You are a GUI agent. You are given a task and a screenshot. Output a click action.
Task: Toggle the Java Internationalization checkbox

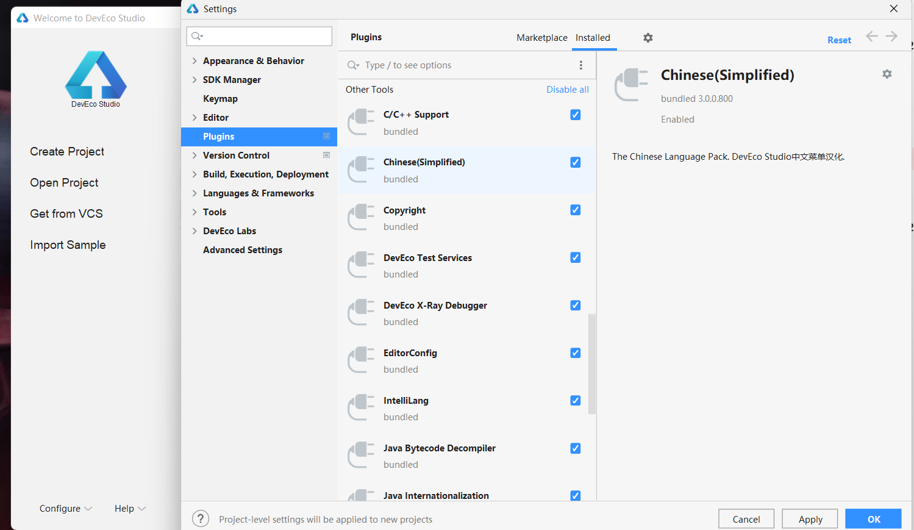tap(575, 495)
